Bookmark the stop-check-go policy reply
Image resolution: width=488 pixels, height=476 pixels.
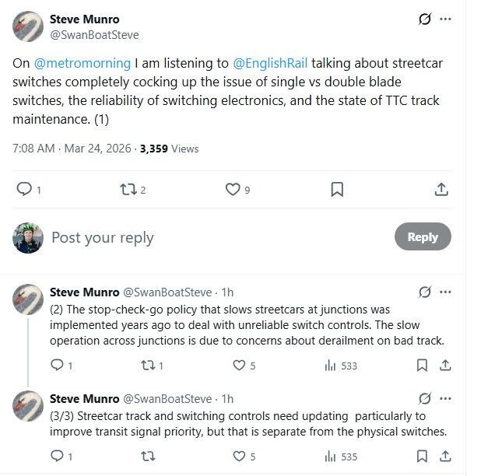421,366
